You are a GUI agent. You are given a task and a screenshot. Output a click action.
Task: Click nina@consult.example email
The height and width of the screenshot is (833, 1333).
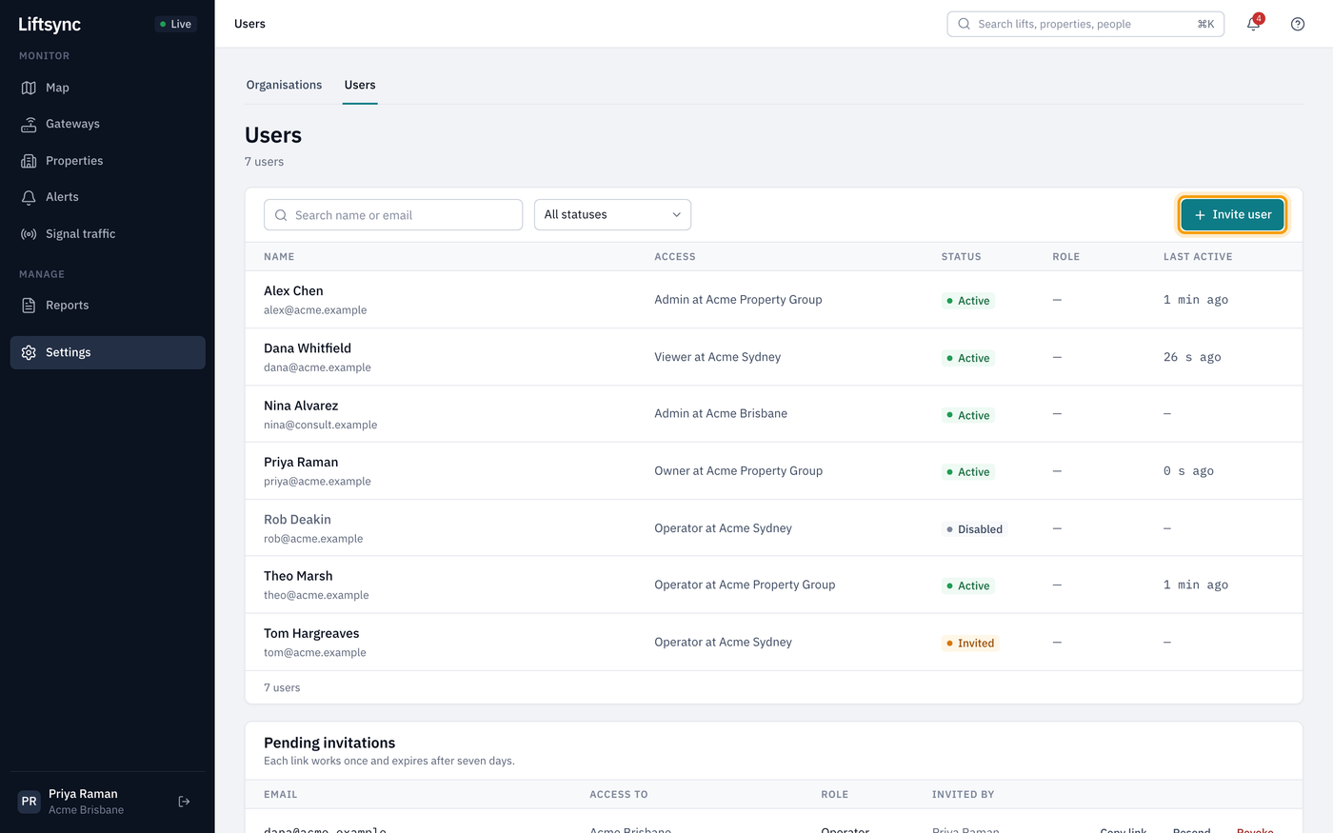320,425
